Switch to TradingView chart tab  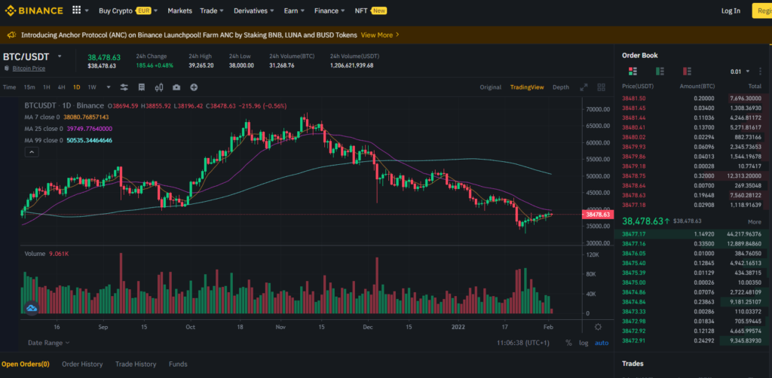coord(527,87)
